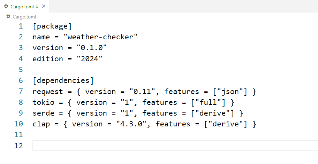Open the Cargo.toml breadcrumb item
Image resolution: width=318 pixels, height=164 pixels.
[24, 17]
